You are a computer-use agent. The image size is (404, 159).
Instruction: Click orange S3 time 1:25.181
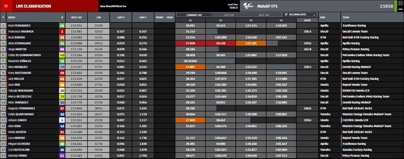coord(251,43)
